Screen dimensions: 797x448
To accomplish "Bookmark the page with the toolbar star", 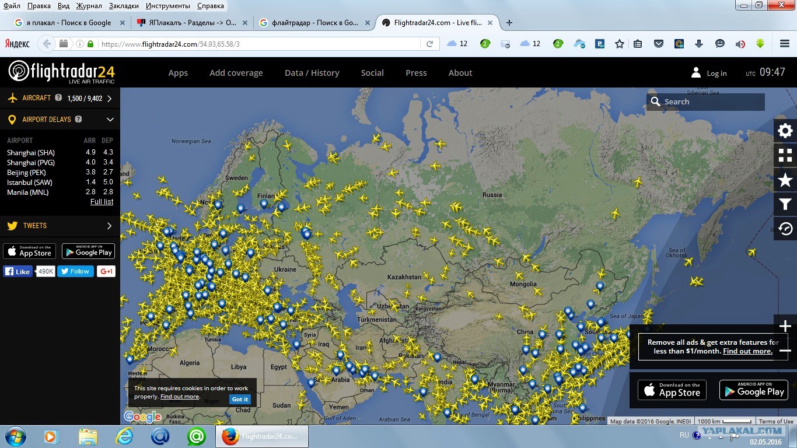I will [x=620, y=44].
